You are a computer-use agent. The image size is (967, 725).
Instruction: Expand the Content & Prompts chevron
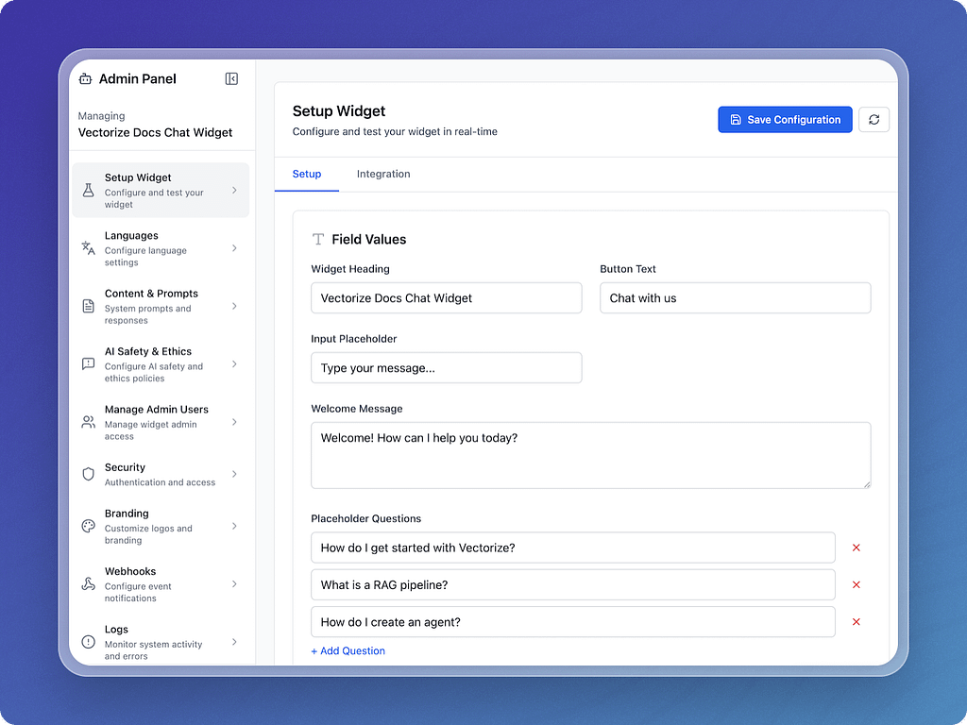(x=234, y=307)
